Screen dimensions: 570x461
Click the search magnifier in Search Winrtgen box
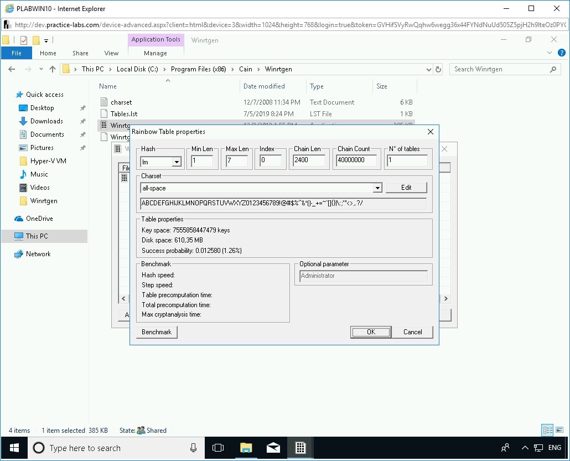point(553,69)
